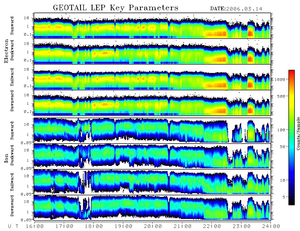
Task: Select the Electron 'Tailward' axis label
Action: point(12,77)
